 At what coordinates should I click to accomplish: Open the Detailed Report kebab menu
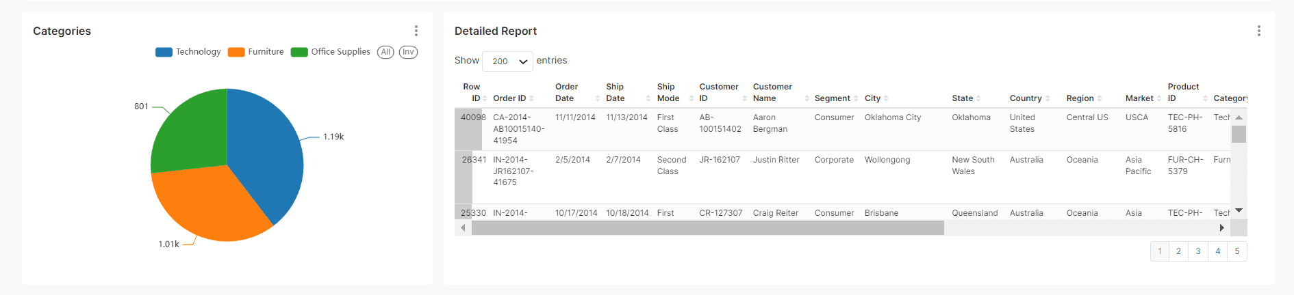[x=1258, y=31]
